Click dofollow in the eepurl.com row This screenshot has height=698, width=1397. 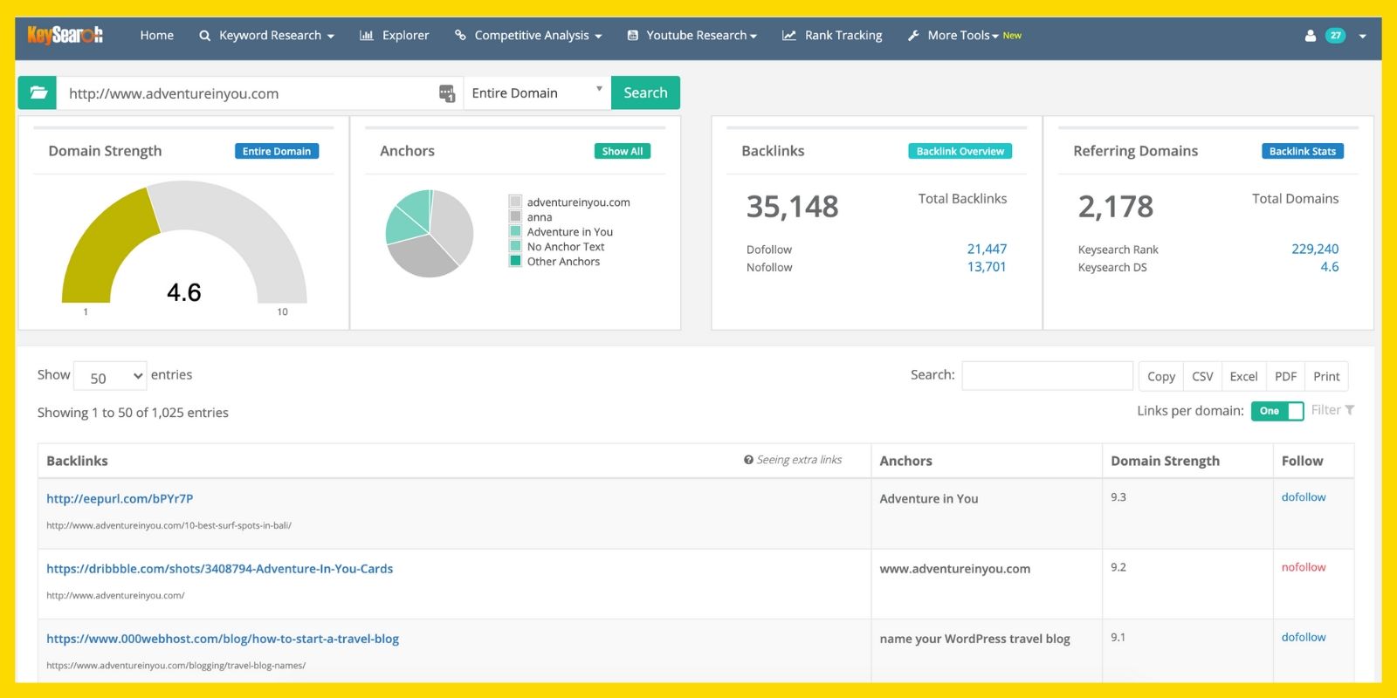[x=1304, y=497]
